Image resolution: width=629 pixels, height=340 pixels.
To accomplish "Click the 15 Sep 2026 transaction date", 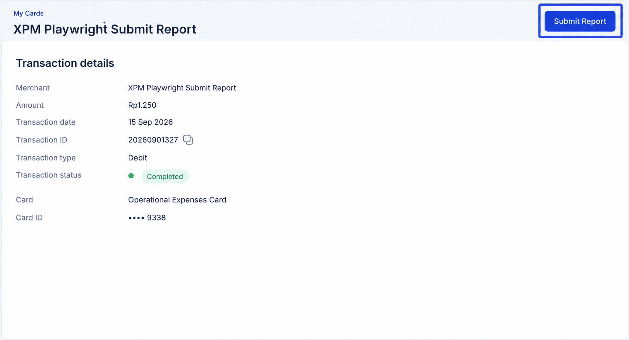I will (x=150, y=122).
